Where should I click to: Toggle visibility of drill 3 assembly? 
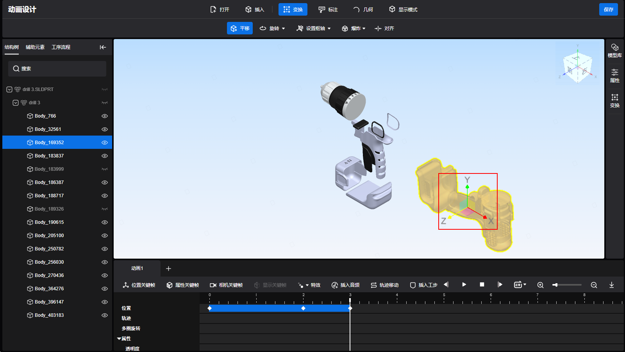105,103
